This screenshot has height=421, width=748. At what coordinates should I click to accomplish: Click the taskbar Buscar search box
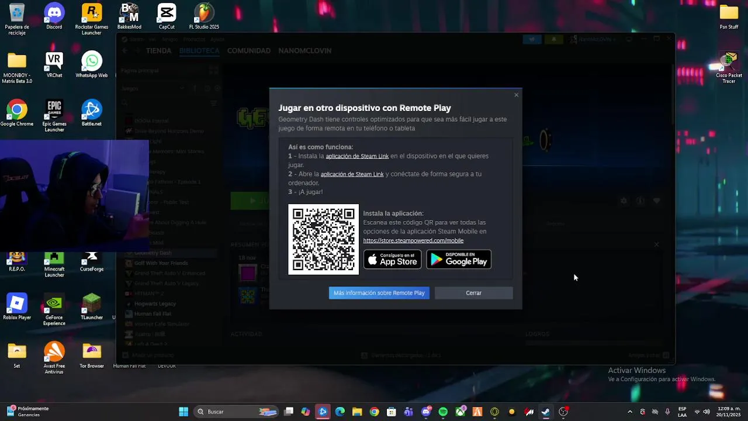tap(237, 412)
